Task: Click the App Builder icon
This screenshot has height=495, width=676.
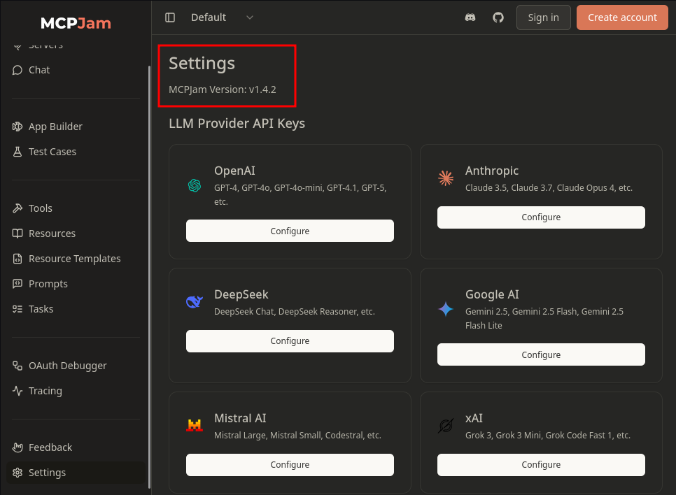Action: 17,127
